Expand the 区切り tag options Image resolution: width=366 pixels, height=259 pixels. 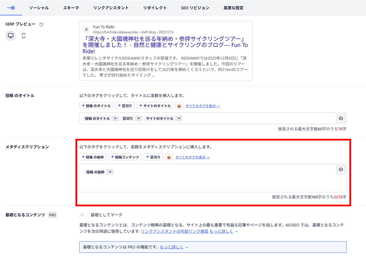[x=139, y=118]
